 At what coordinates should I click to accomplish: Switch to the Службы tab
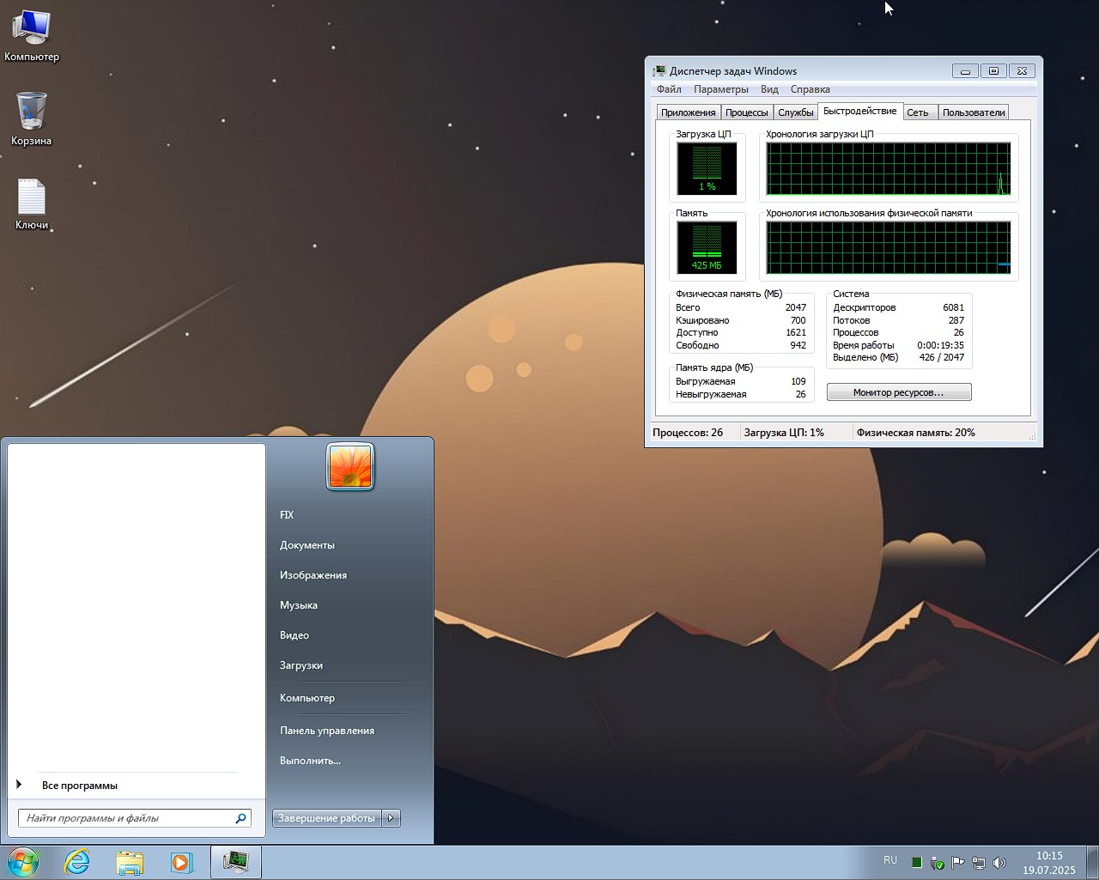[795, 112]
